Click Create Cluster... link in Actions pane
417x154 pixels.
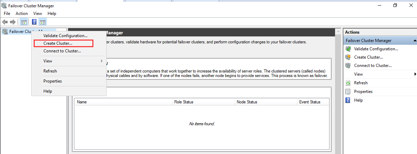pos(368,57)
